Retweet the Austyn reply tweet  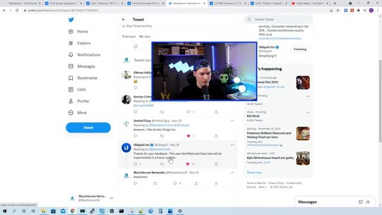[x=162, y=112]
